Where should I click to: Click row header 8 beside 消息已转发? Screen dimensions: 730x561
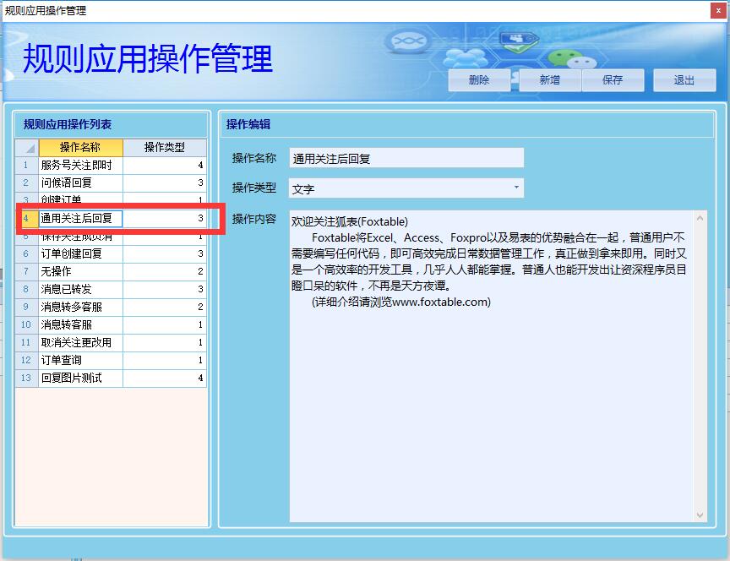pyautogui.click(x=27, y=289)
